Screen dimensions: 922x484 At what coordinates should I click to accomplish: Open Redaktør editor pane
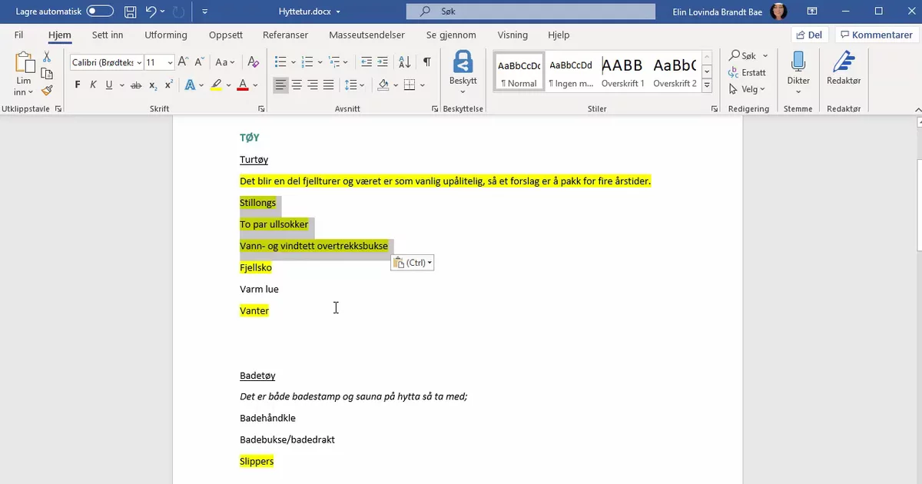click(x=844, y=69)
